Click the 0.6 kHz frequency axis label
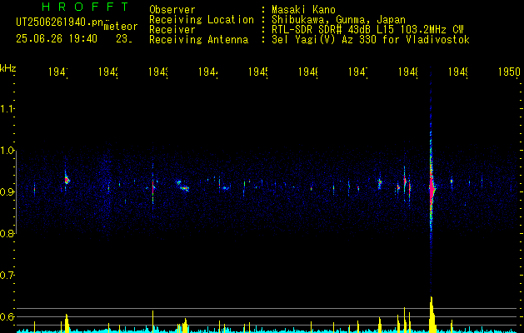524x333 pixels. tap(7, 316)
